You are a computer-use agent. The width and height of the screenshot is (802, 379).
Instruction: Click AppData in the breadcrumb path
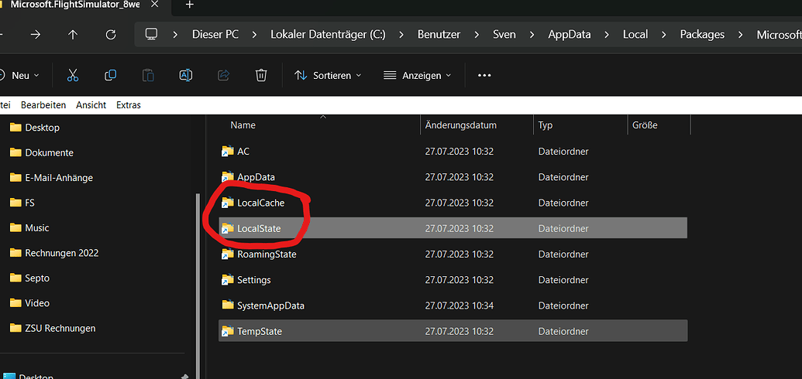click(570, 35)
